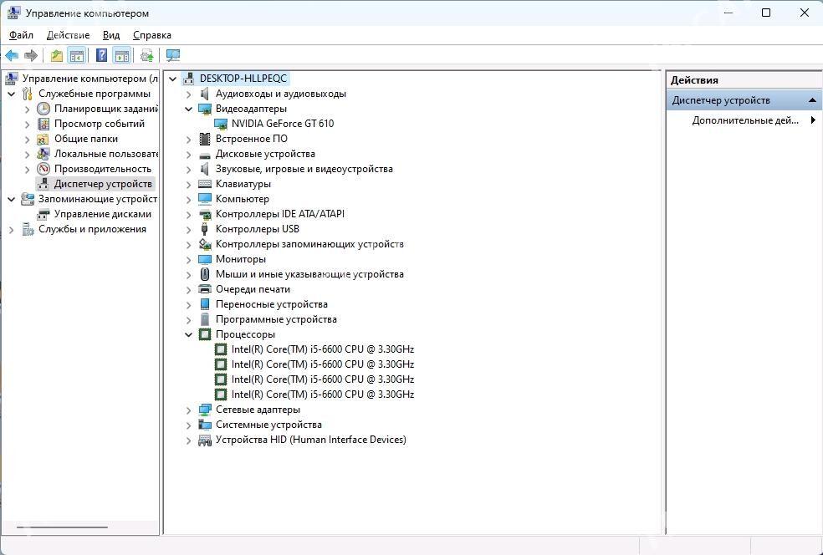
Task: Open Дополнительные действия in Actions pane
Action: coord(744,120)
